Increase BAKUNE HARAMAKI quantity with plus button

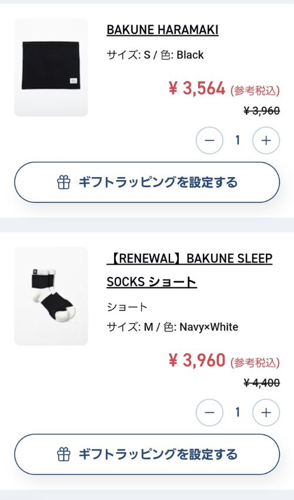[x=266, y=141]
